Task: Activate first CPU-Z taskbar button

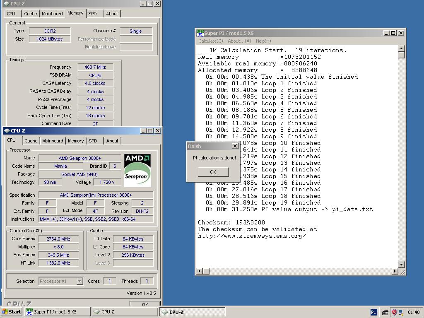Action: [x=125, y=312]
